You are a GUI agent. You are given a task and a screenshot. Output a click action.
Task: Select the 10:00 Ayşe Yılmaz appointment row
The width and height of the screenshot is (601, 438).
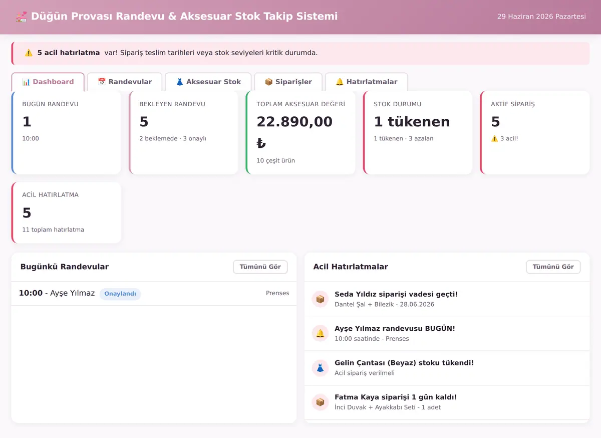coord(154,294)
